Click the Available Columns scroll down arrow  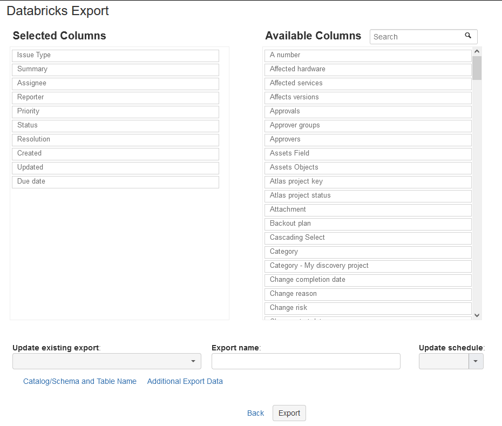[477, 315]
